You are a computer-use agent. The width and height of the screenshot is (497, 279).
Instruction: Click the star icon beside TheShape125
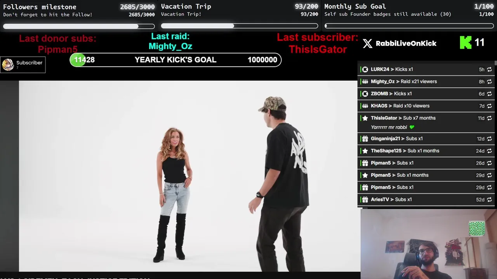365,151
